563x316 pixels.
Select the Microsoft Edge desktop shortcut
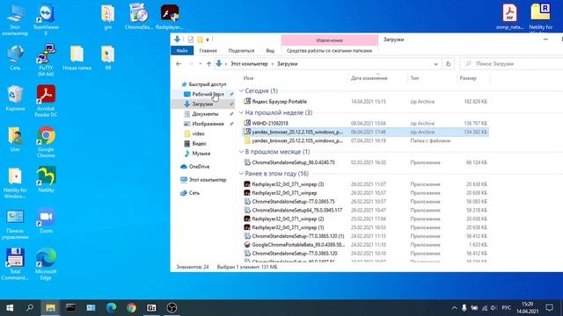coord(46,264)
